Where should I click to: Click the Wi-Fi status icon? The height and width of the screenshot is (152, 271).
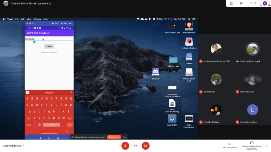coord(165,19)
